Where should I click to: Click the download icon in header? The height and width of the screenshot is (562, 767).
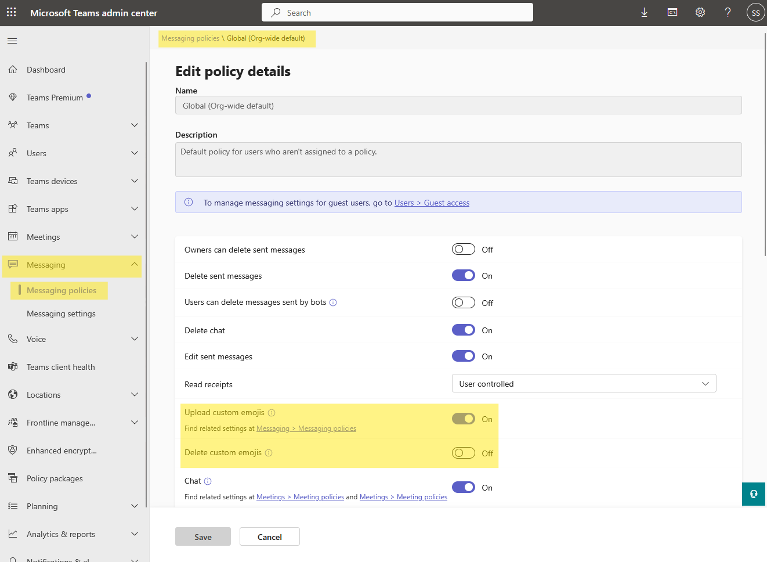644,12
